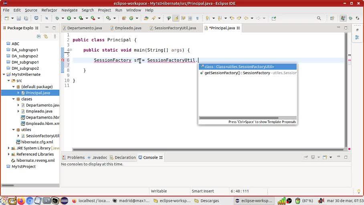Click the editor horizontal scrollbar
Image resolution: width=364 pixels, height=205 pixels.
coord(208,150)
